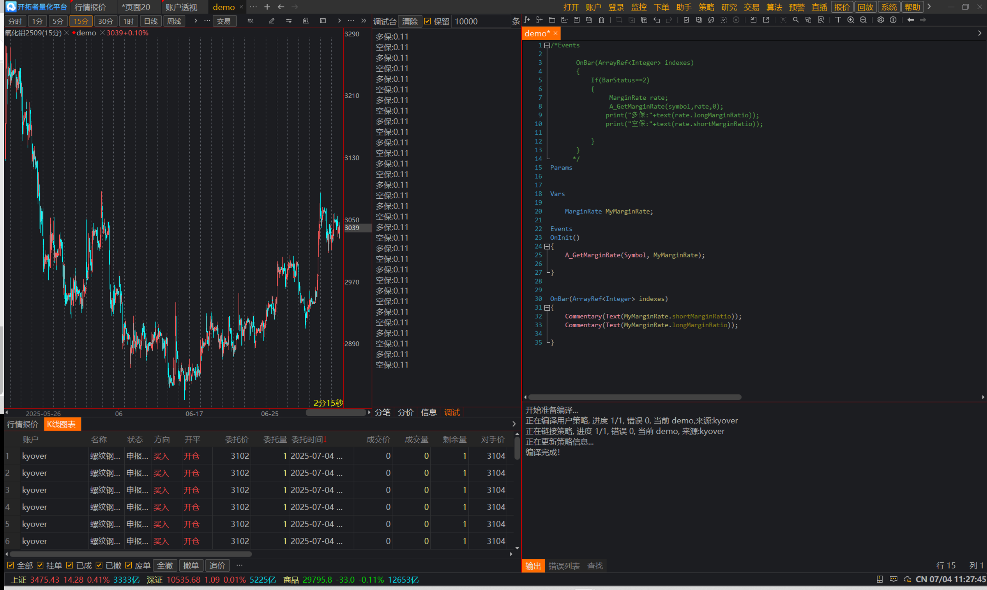Click the new strategy icon in editor toolbar
987x590 pixels.
click(539, 20)
